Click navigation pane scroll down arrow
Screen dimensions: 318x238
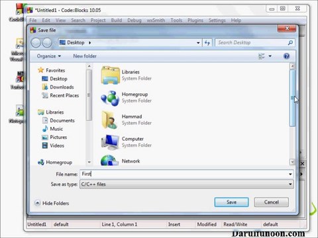(x=89, y=162)
